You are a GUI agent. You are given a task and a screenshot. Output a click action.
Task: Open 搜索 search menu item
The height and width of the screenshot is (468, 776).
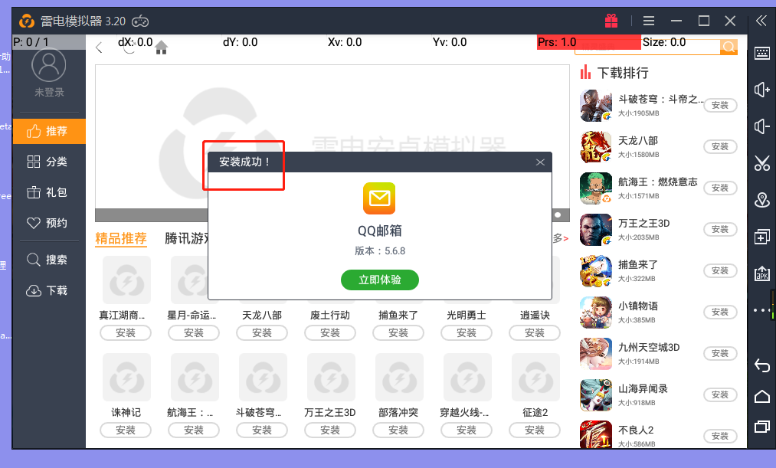[x=49, y=260]
